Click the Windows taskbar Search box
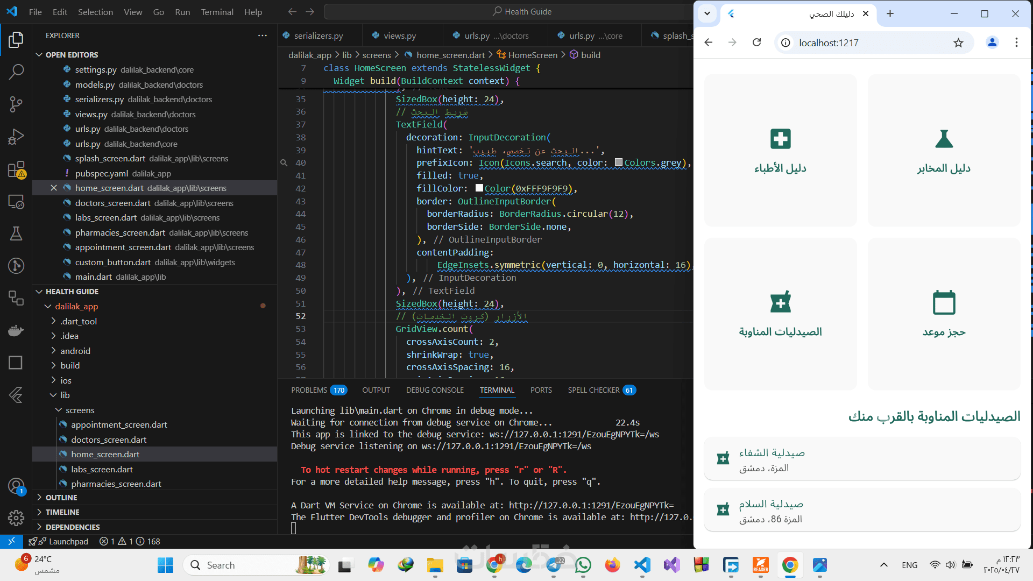This screenshot has width=1033, height=581. 242,565
